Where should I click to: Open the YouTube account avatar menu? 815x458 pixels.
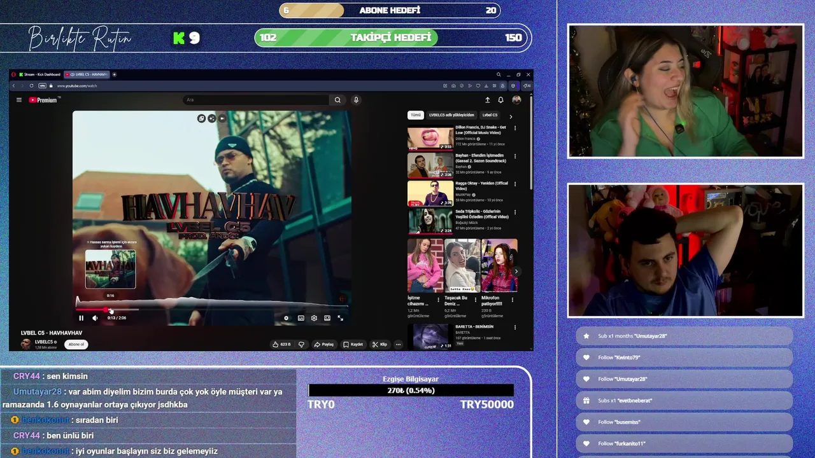(516, 100)
